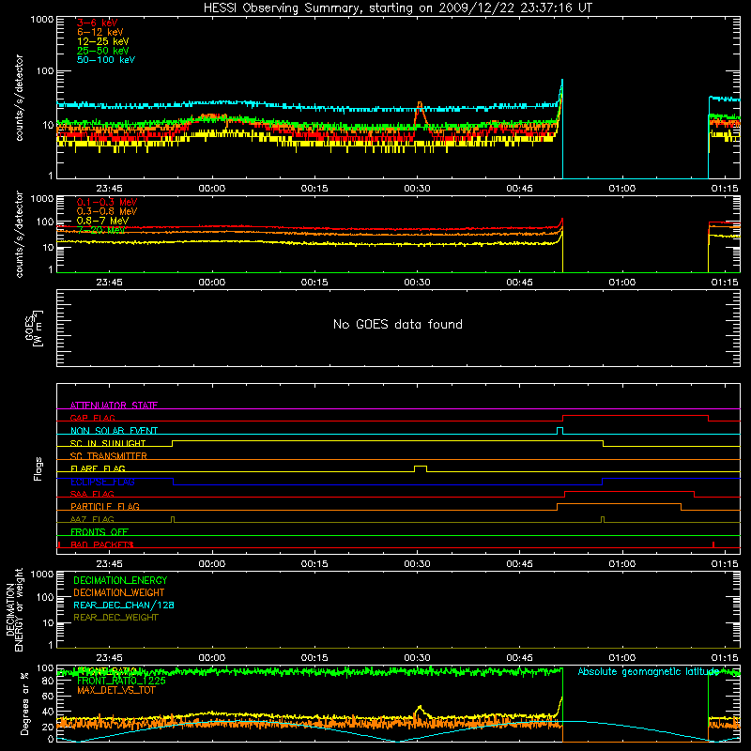Click the 00:30 tick label under Flags panel

pos(417,564)
